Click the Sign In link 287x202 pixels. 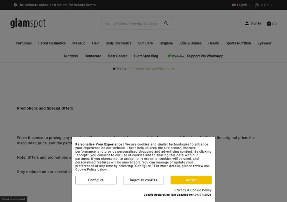click(255, 23)
